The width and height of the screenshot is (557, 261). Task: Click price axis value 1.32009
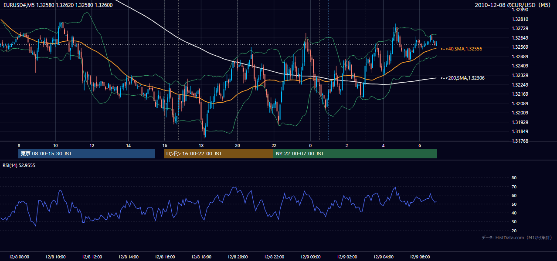pyautogui.click(x=520, y=113)
